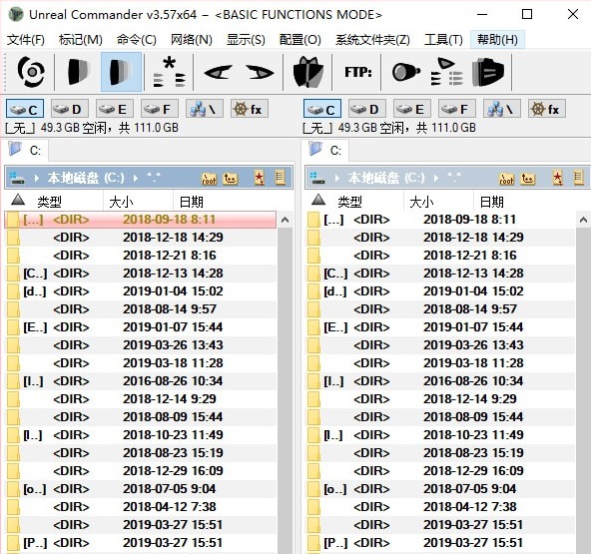Open the FTP: connection tool
The height and width of the screenshot is (554, 591).
pyautogui.click(x=357, y=72)
